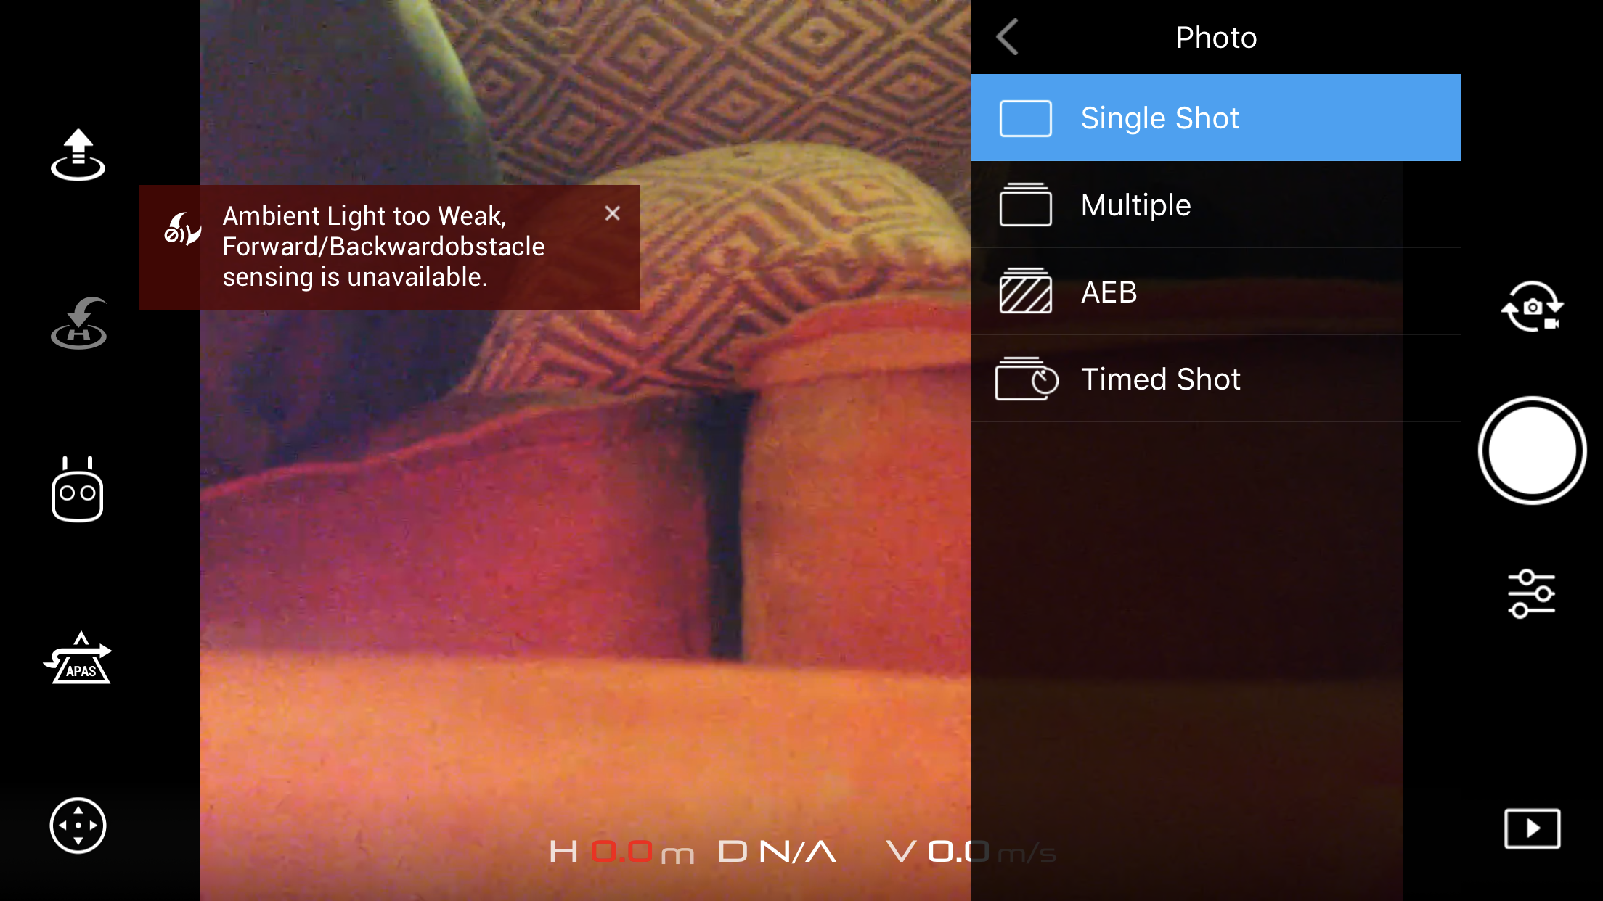This screenshot has width=1603, height=901.
Task: Click the joystick/directional control icon
Action: coord(78,824)
